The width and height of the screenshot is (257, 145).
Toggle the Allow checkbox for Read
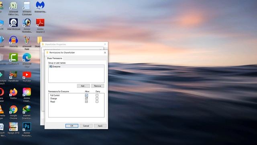[86, 101]
